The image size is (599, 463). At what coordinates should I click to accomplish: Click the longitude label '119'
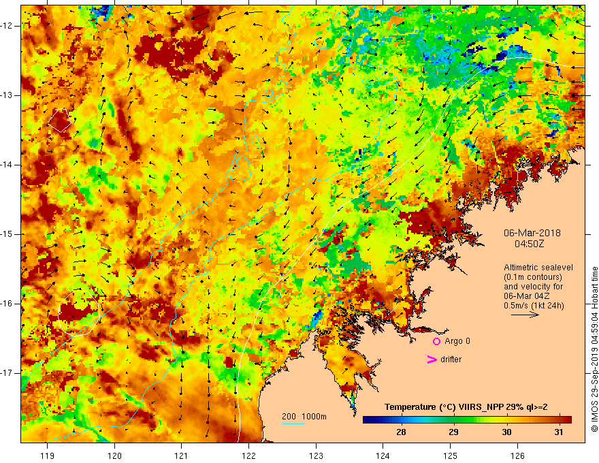[x=48, y=456]
